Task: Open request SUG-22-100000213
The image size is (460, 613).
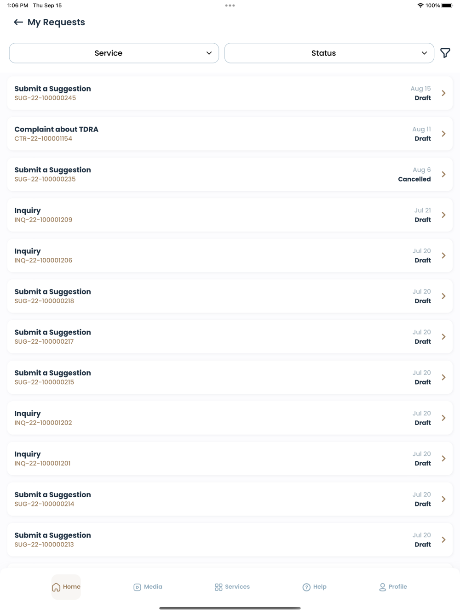Action: pos(230,539)
